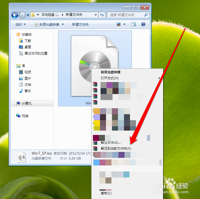The width and height of the screenshot is (200, 199).
Task: Open the recent pages dropdown arrow
Action: (28, 15)
